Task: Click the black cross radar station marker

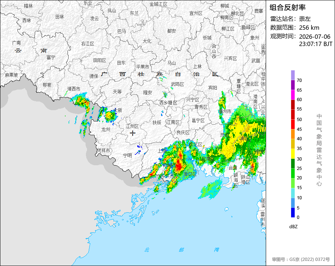Action: click(x=132, y=133)
